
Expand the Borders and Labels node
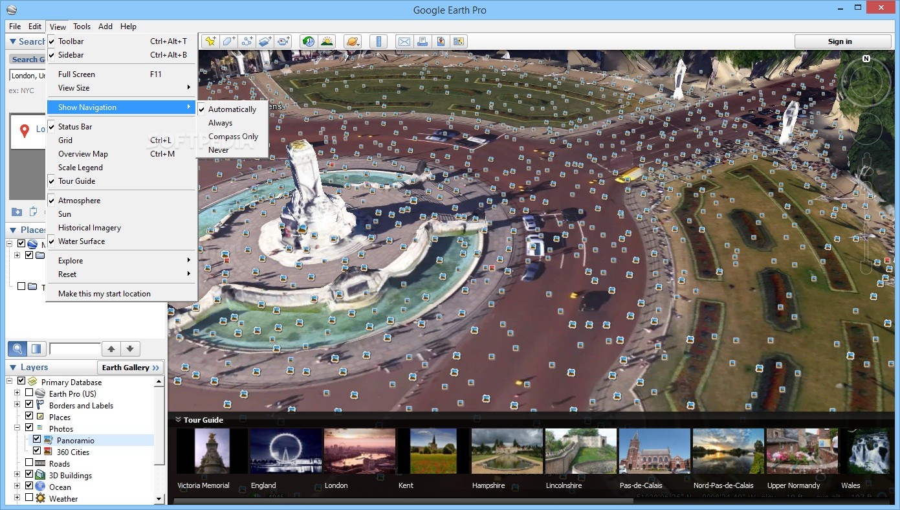[17, 405]
